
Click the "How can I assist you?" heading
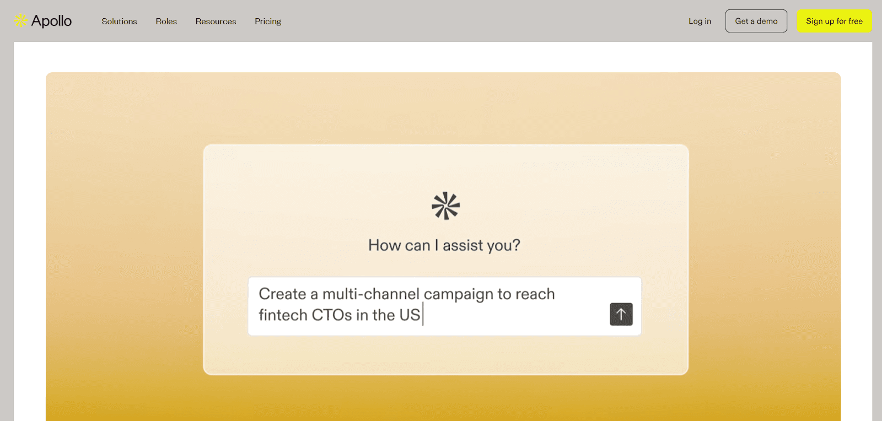pyautogui.click(x=444, y=245)
